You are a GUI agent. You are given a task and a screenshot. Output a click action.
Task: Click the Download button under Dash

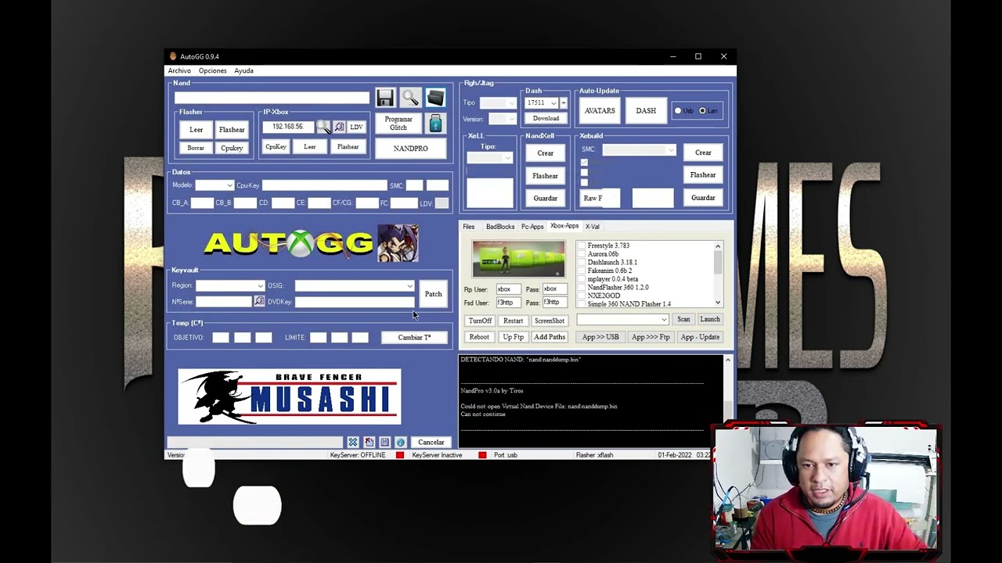pos(546,119)
